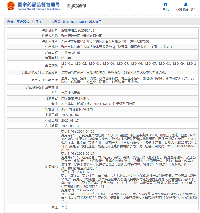
Task: Click the 变更情况 row label
Action: [x=51, y=167]
